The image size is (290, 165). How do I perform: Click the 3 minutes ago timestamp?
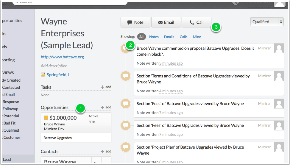(171, 63)
